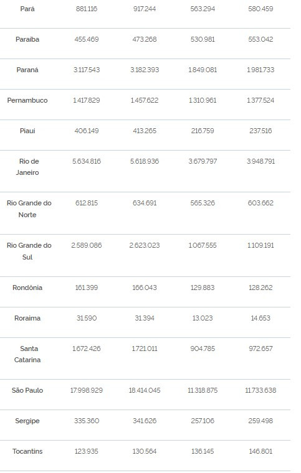The width and height of the screenshot is (301, 473).
Task: Click the Roraima value 31.590
Action: pyautogui.click(x=87, y=318)
